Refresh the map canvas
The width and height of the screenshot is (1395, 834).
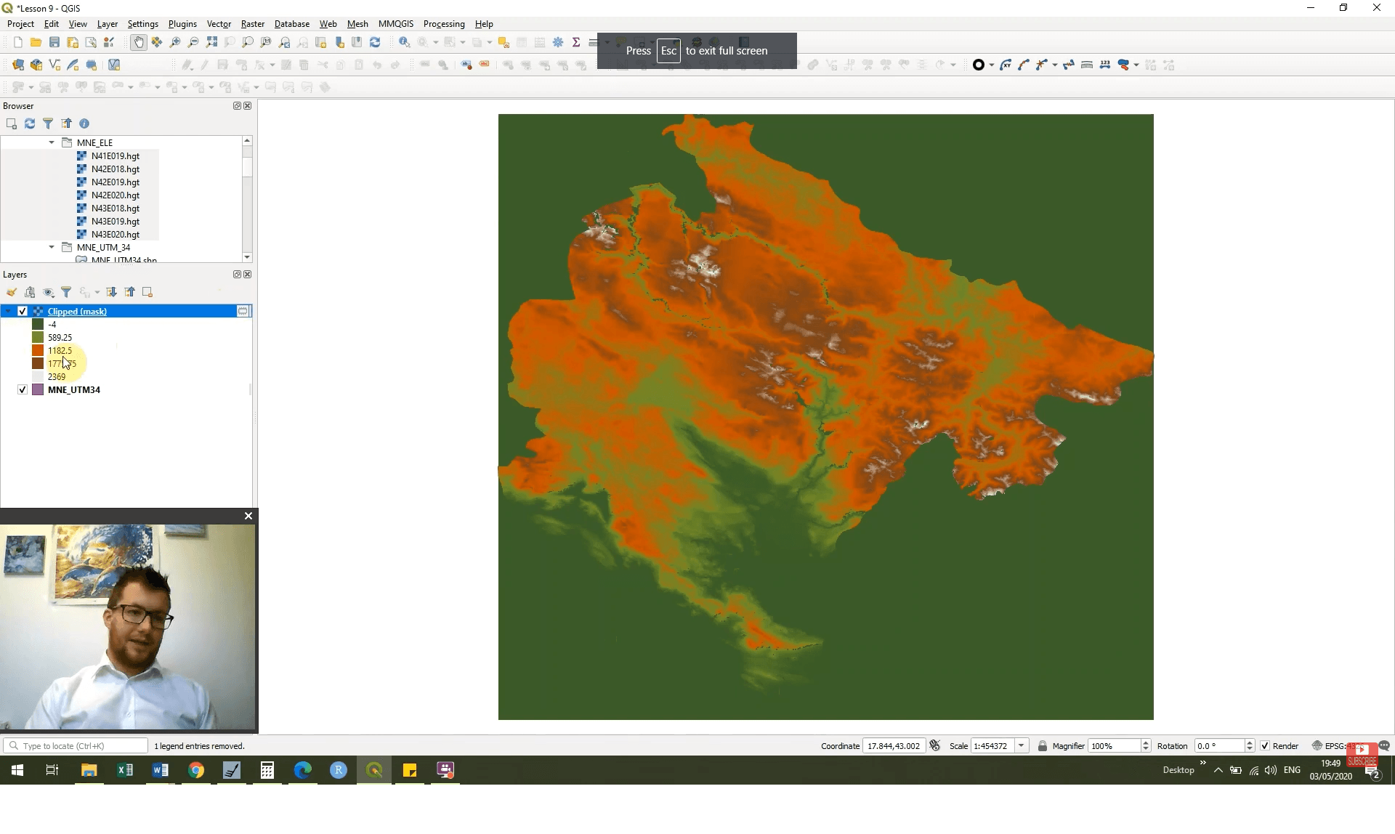coord(376,42)
